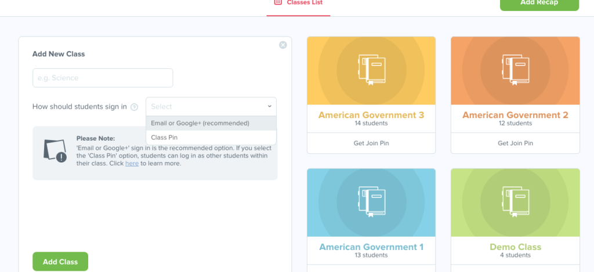Choose the Class Pin option
Viewport: 594px width, 272px height.
[164, 138]
